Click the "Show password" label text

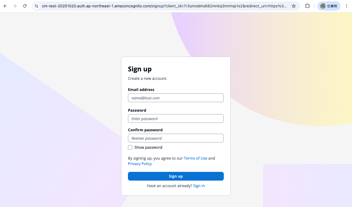(148, 147)
